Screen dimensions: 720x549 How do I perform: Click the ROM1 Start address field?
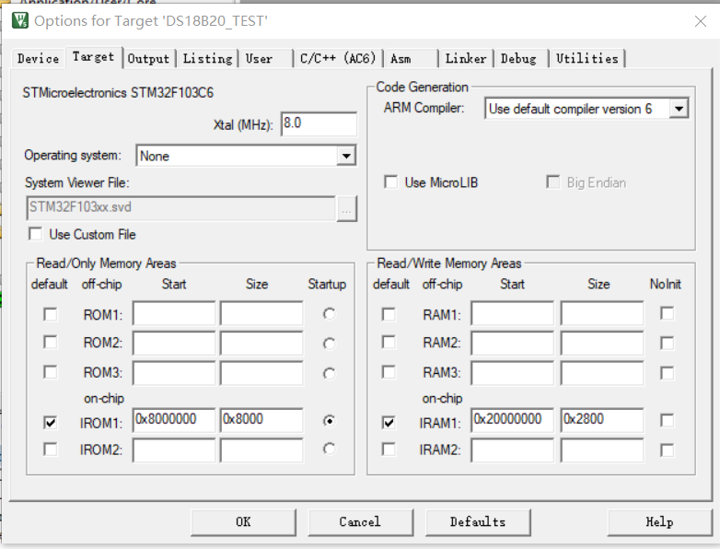point(174,314)
